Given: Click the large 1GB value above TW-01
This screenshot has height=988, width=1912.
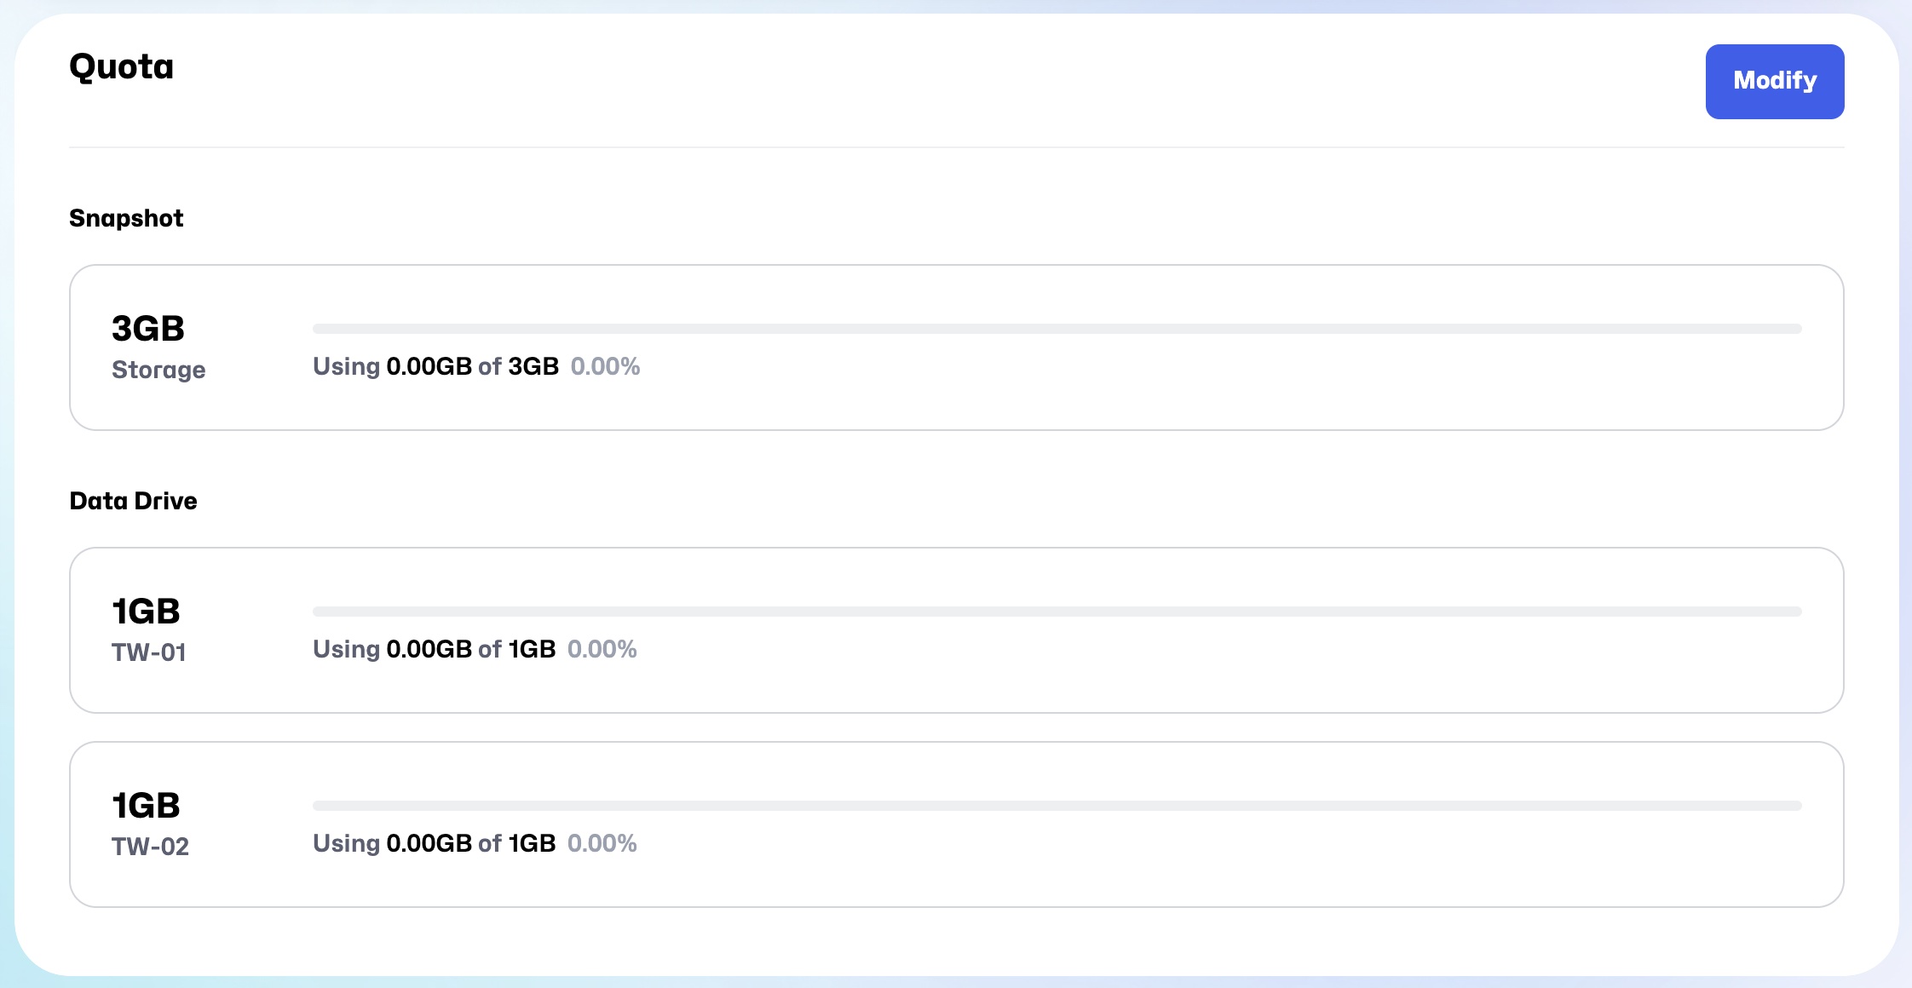Looking at the screenshot, I should (147, 612).
